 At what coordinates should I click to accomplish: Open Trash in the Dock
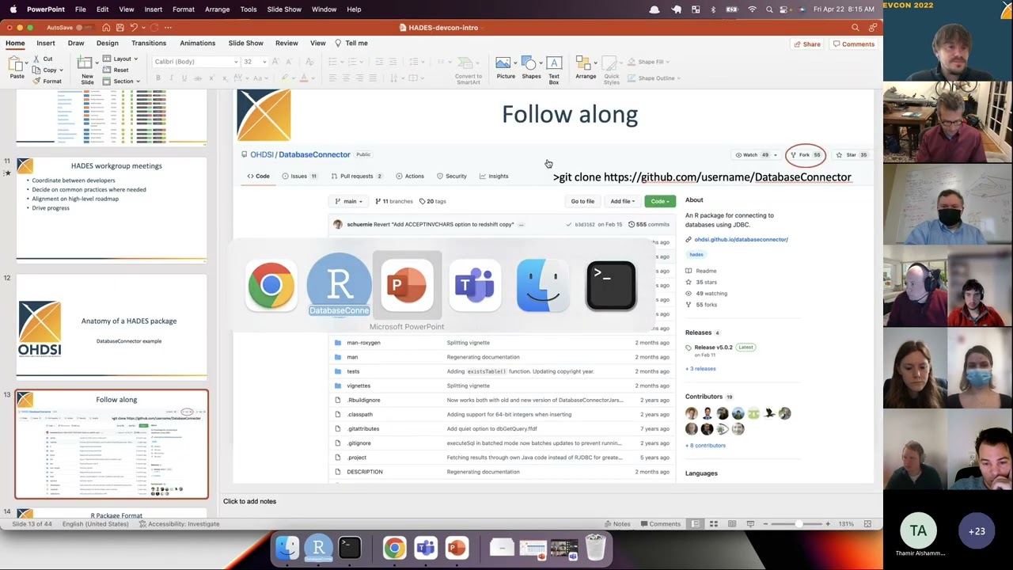(596, 547)
